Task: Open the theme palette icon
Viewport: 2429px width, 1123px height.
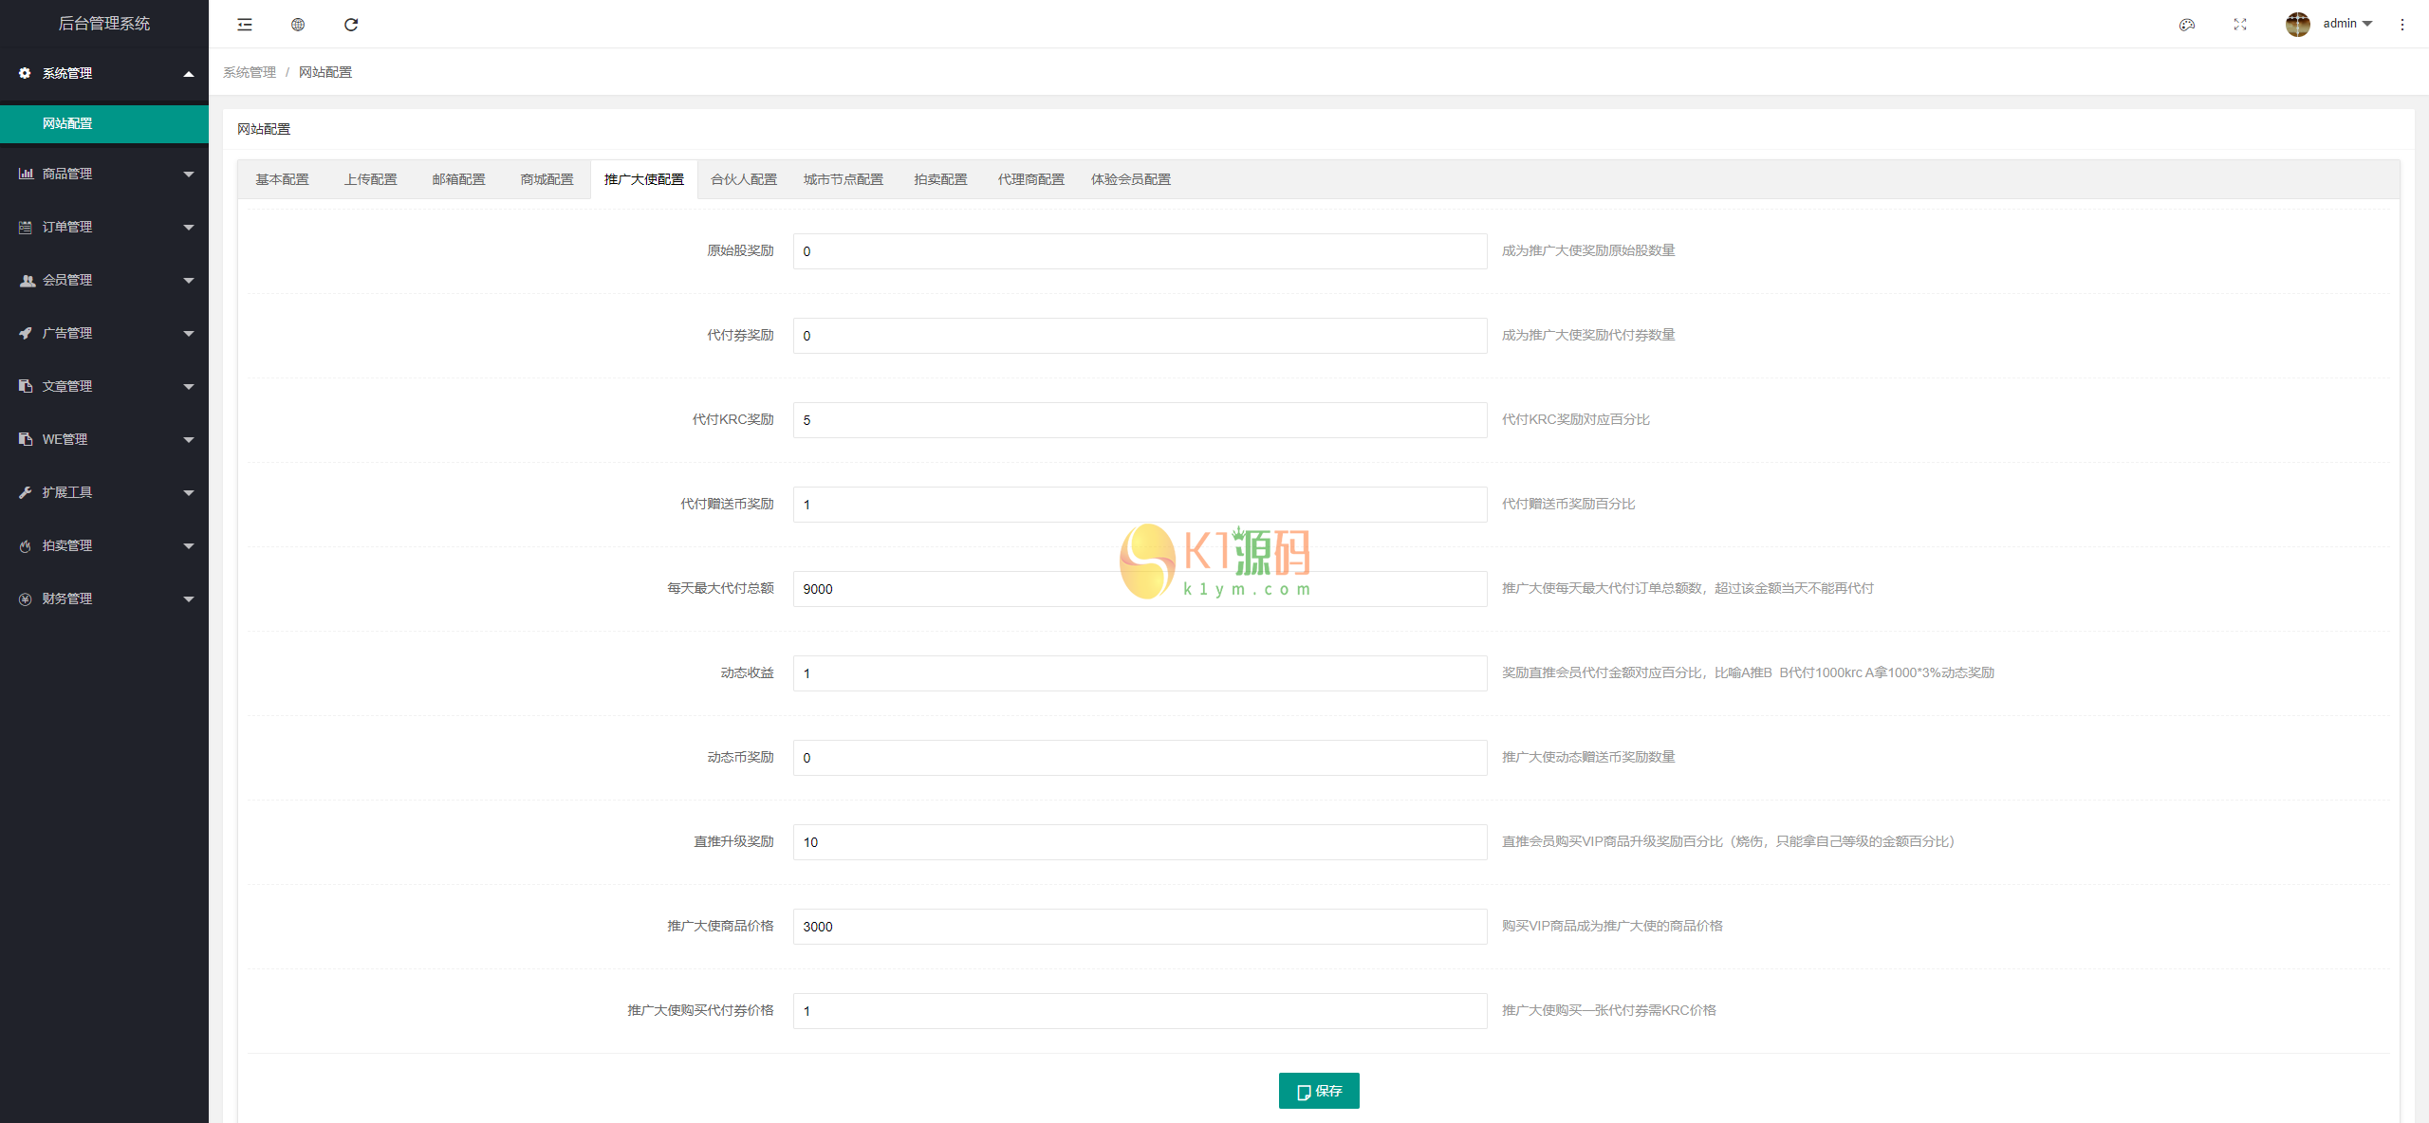Action: [x=2187, y=25]
